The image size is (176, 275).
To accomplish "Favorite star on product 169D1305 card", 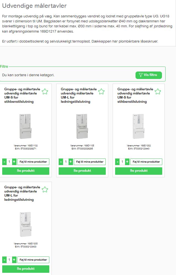I will click(45, 189).
